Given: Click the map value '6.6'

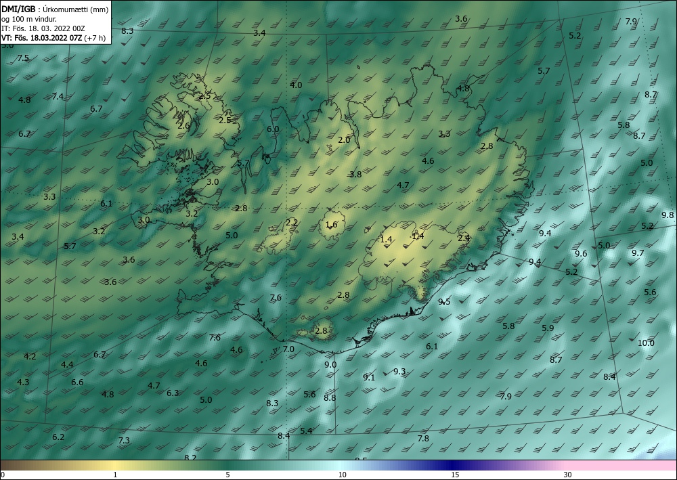Looking at the screenshot, I should point(77,382).
